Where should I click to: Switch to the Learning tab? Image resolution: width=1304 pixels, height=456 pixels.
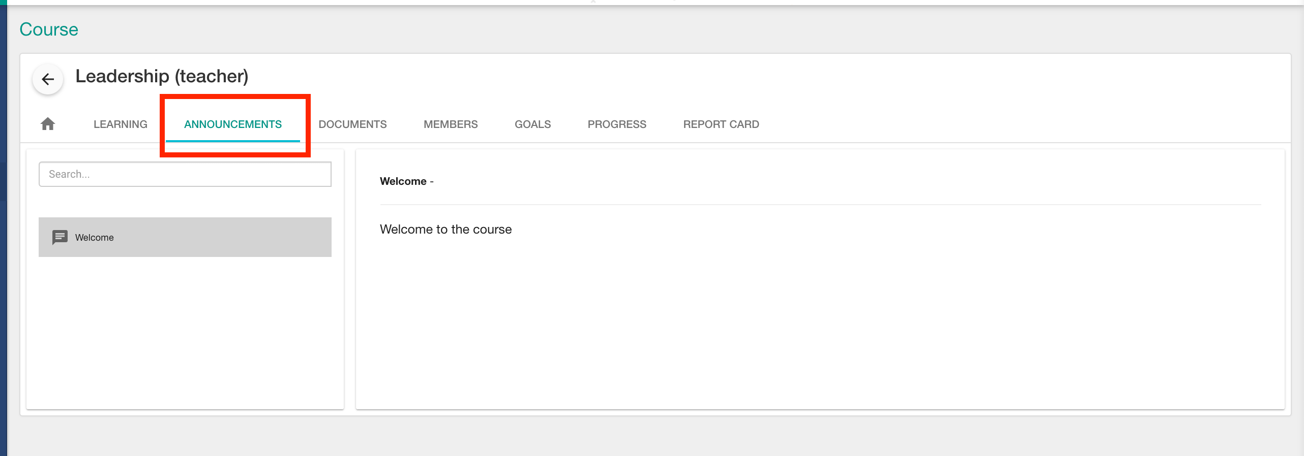pyautogui.click(x=121, y=124)
